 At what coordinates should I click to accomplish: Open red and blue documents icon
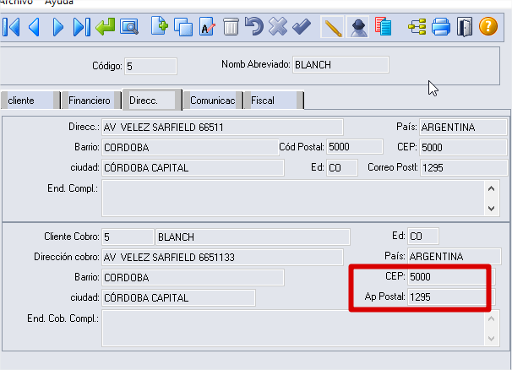pos(383,26)
